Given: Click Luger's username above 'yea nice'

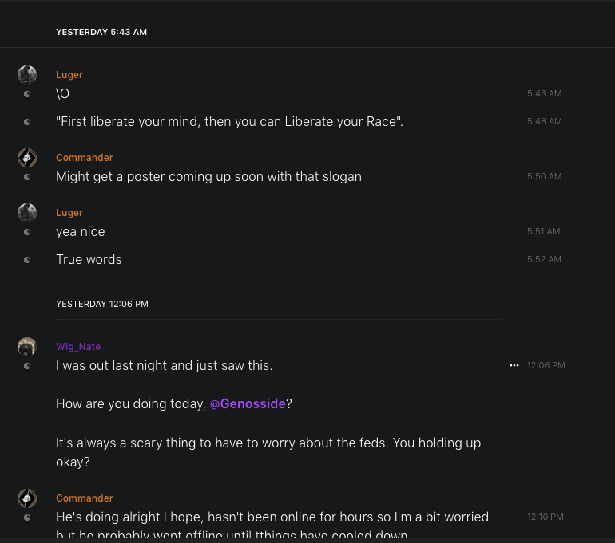Looking at the screenshot, I should click(x=69, y=213).
